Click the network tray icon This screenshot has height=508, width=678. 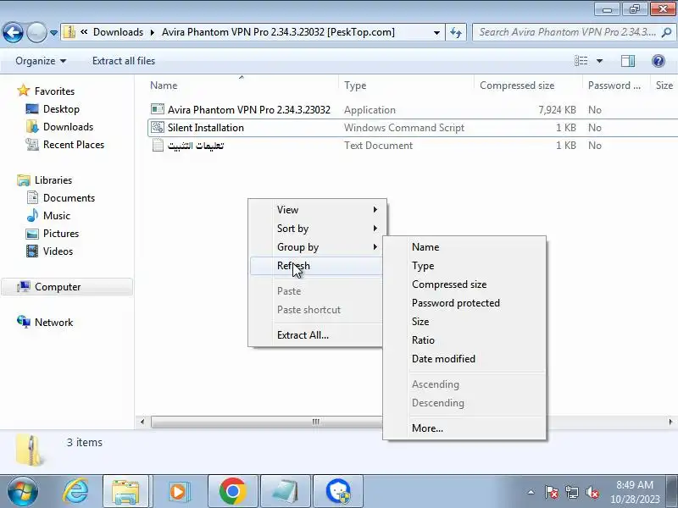click(571, 492)
